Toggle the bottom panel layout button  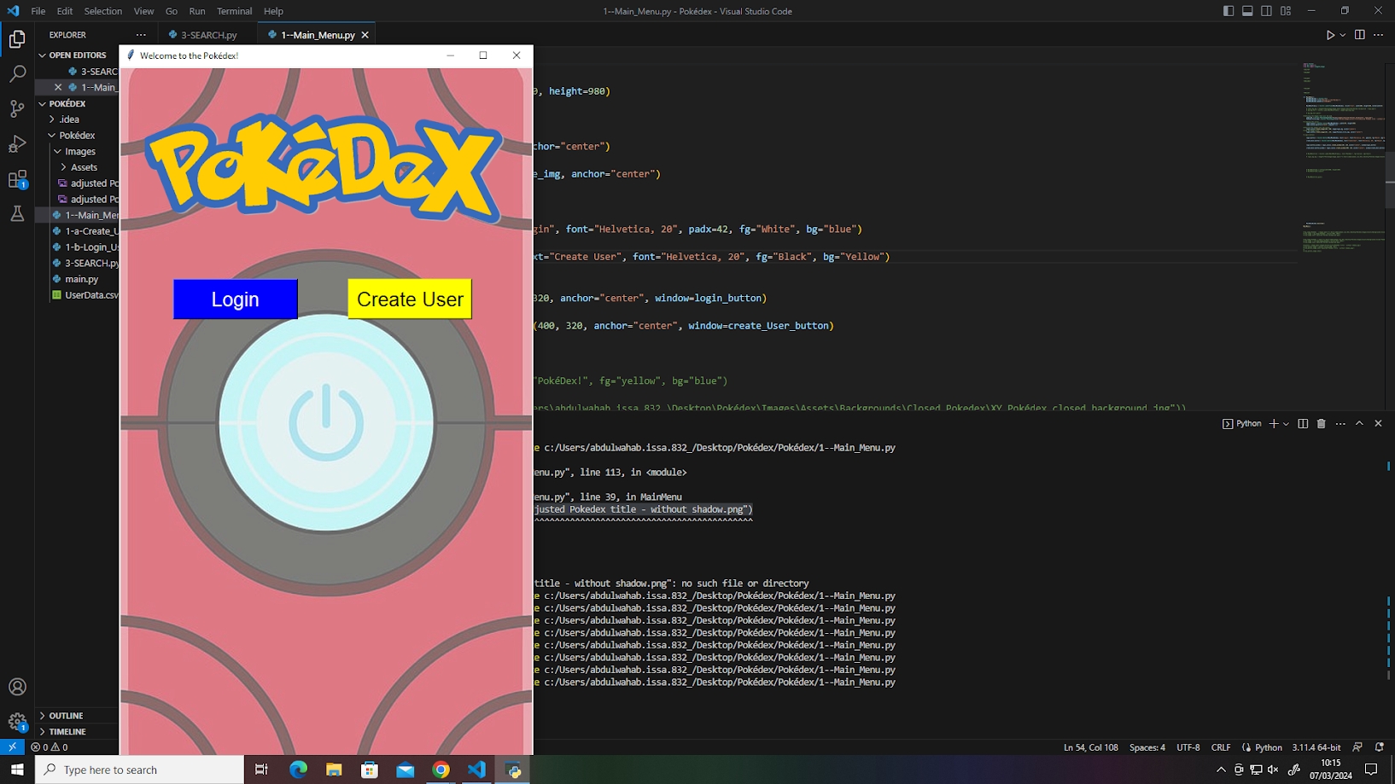tap(1247, 11)
